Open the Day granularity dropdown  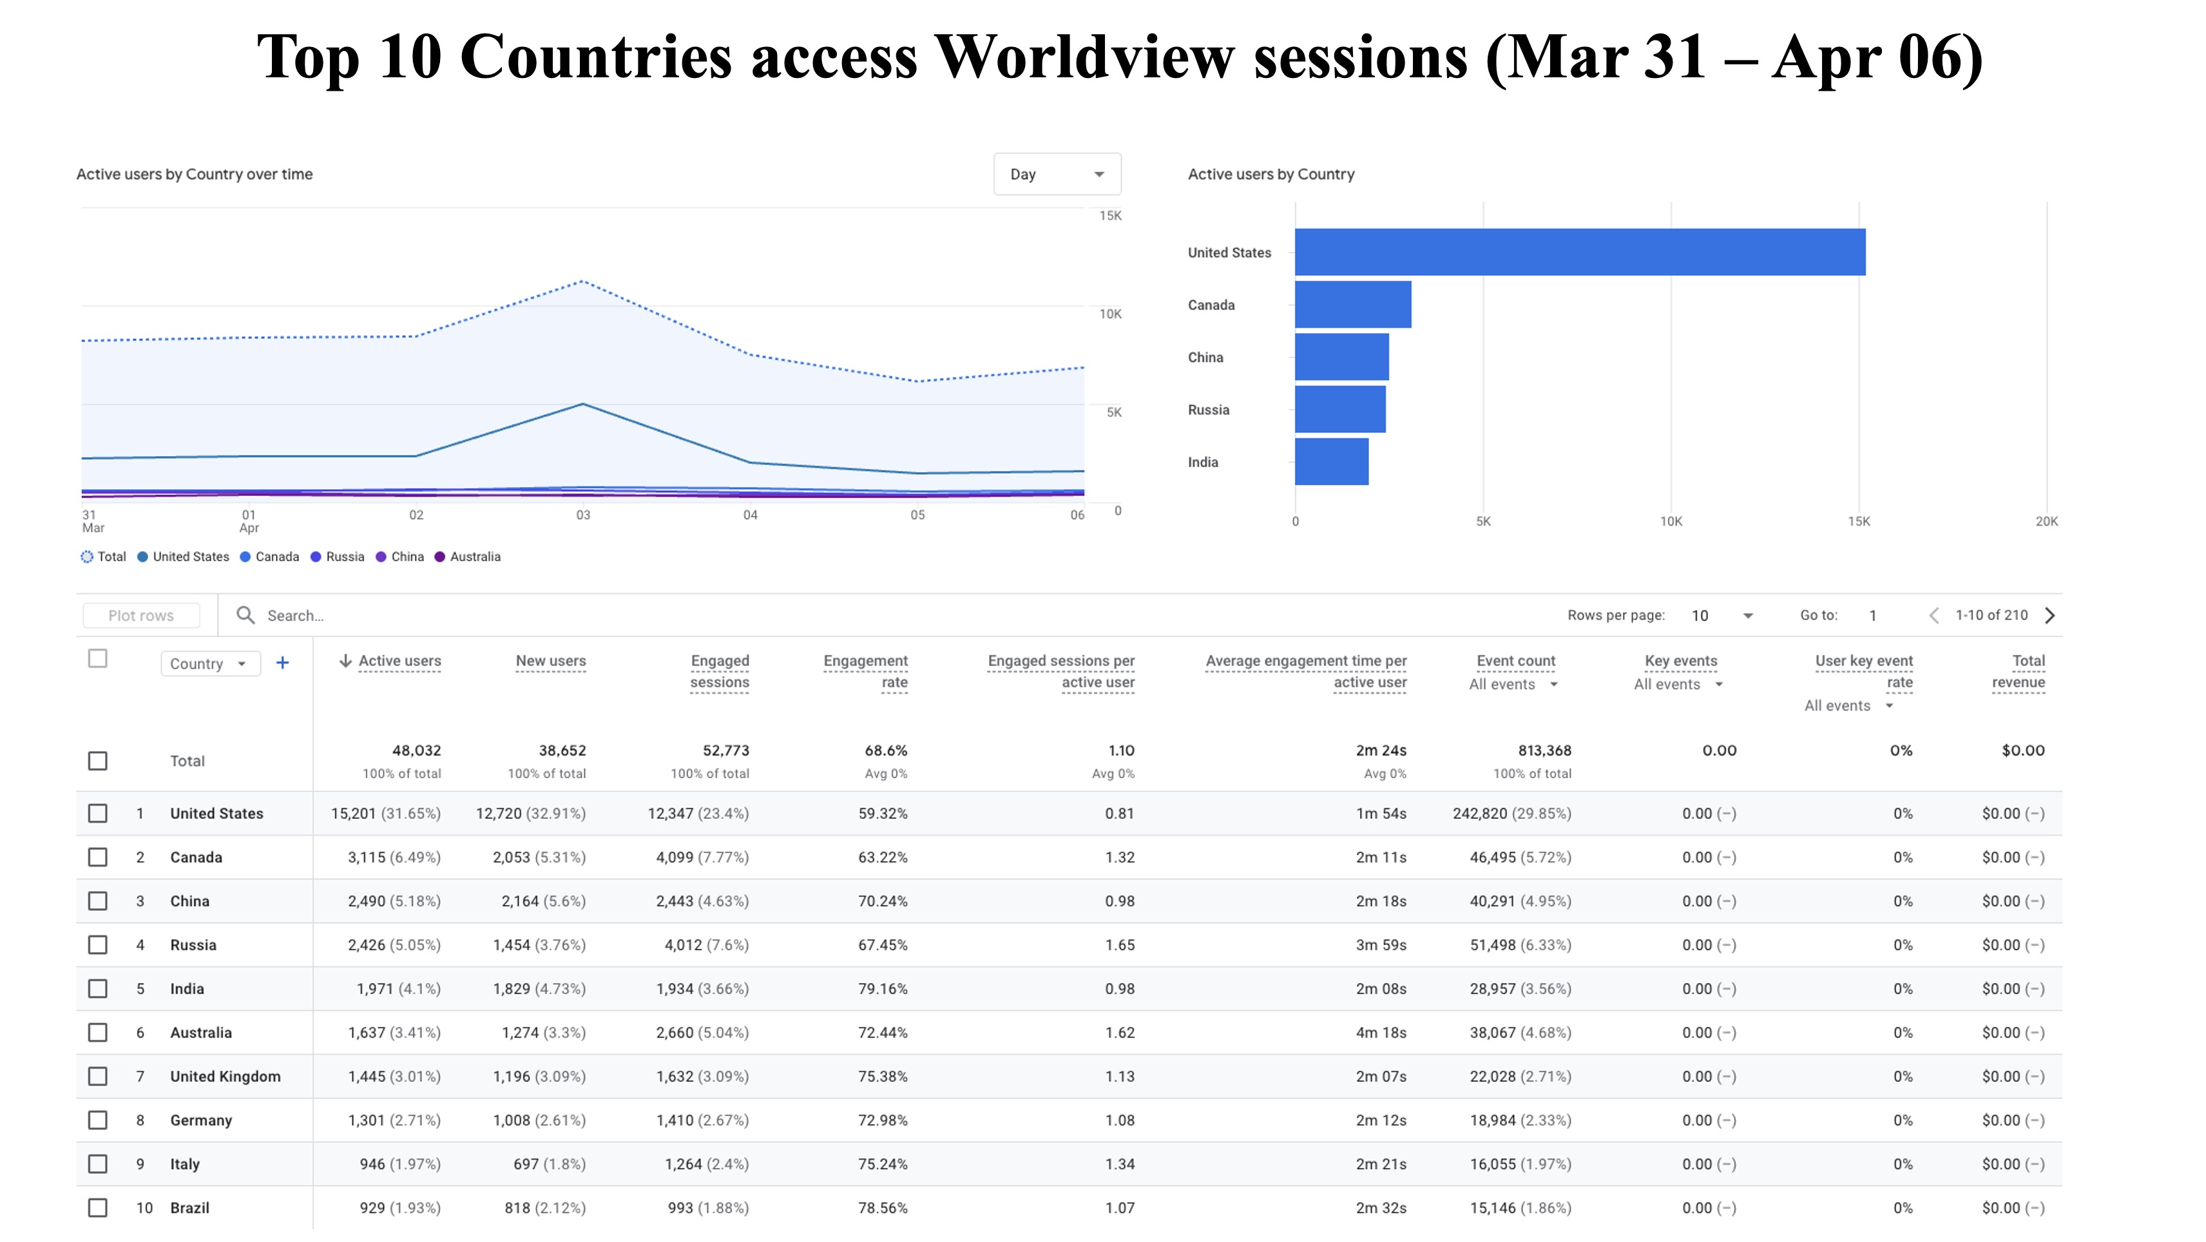pyautogui.click(x=1057, y=174)
